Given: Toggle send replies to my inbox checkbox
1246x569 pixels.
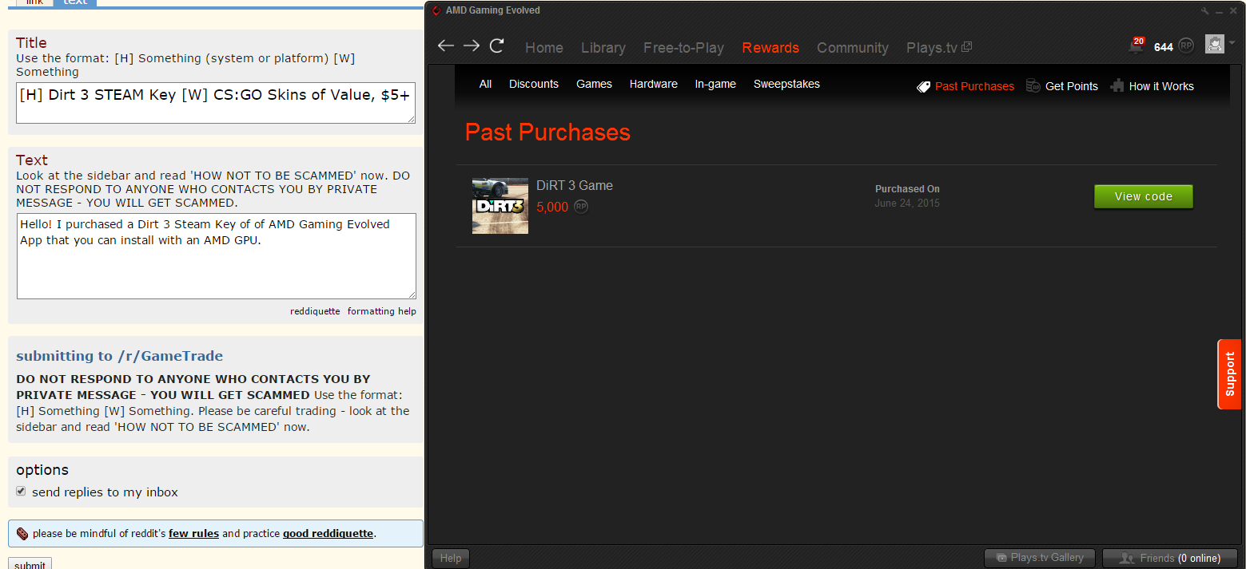Looking at the screenshot, I should 21,491.
